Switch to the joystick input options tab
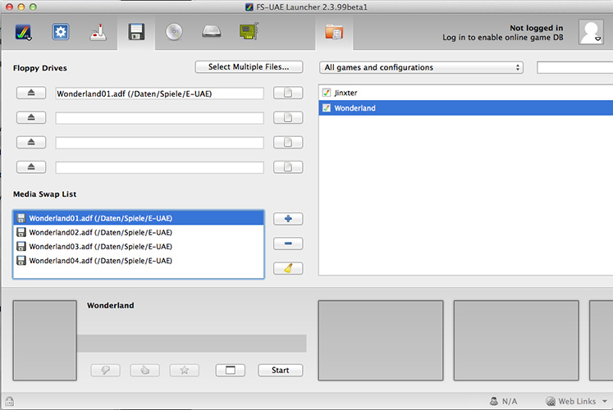The image size is (613, 410). pos(98,33)
